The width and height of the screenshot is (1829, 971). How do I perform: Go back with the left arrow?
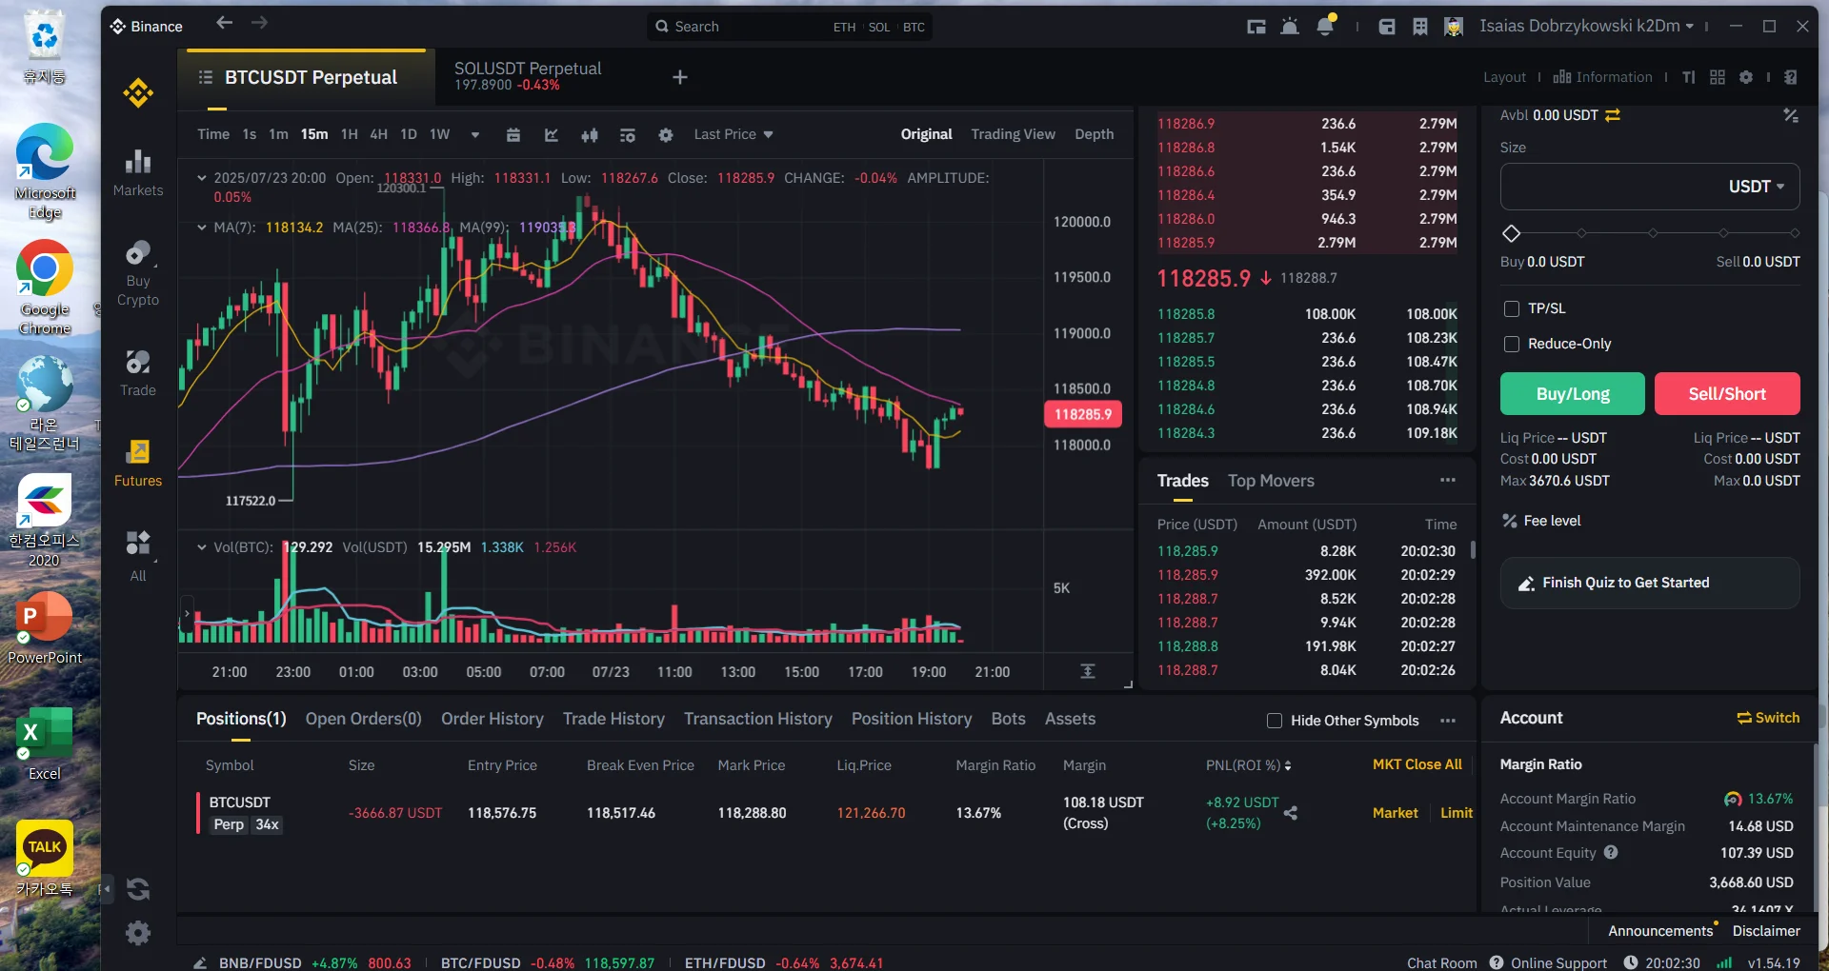click(x=224, y=23)
